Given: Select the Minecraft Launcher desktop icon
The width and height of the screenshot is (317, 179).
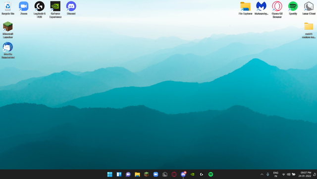Looking at the screenshot, I should pos(8,30).
